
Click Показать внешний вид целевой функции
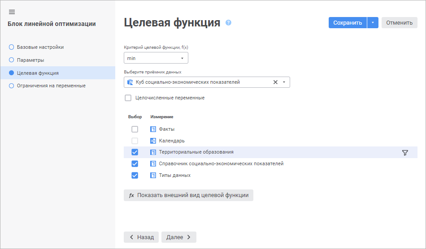(188, 195)
